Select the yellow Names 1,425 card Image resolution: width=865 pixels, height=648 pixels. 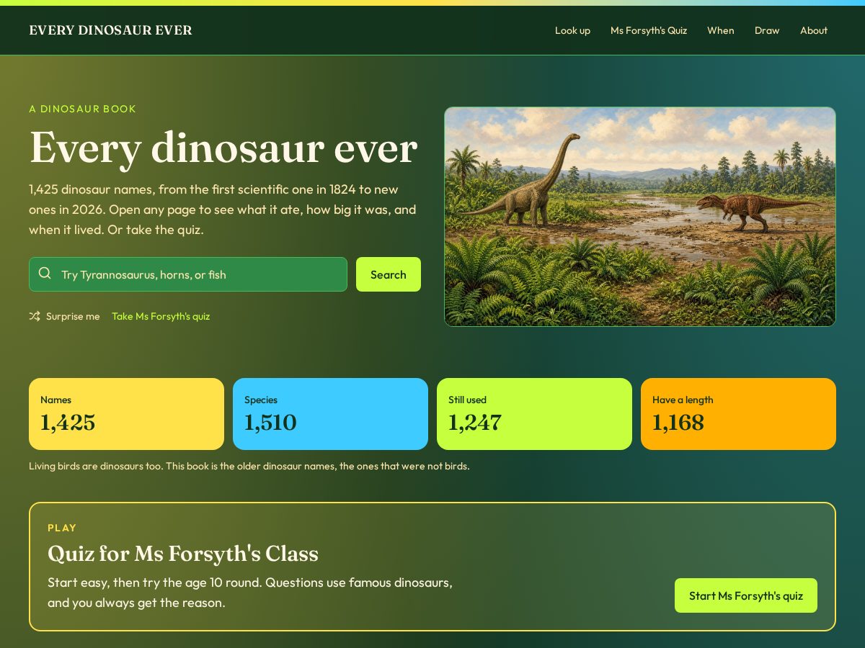tap(126, 414)
